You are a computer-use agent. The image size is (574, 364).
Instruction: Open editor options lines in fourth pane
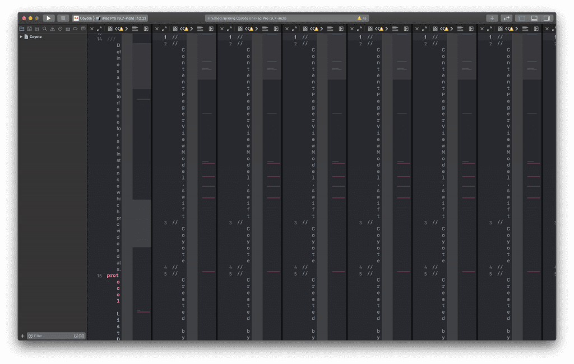pyautogui.click(x=330, y=29)
